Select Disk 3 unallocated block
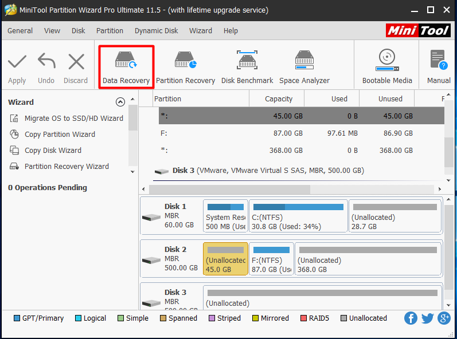 coord(322,298)
